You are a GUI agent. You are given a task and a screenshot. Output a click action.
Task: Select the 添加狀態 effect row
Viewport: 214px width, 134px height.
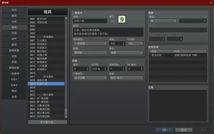tap(178, 55)
